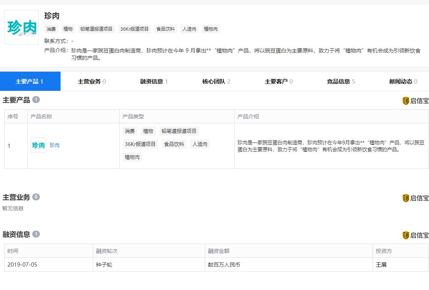Click the 启信宝 logo beside 主营业务 heading
Image resolution: width=429 pixels, height=290 pixels.
pyautogui.click(x=415, y=198)
